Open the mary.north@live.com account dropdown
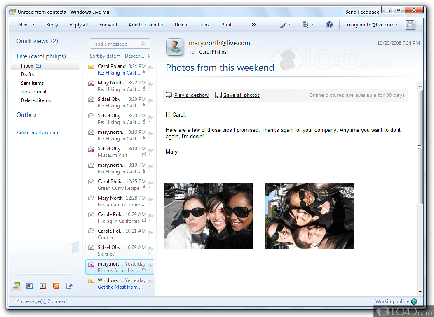This screenshot has height=317, width=434. 372,25
